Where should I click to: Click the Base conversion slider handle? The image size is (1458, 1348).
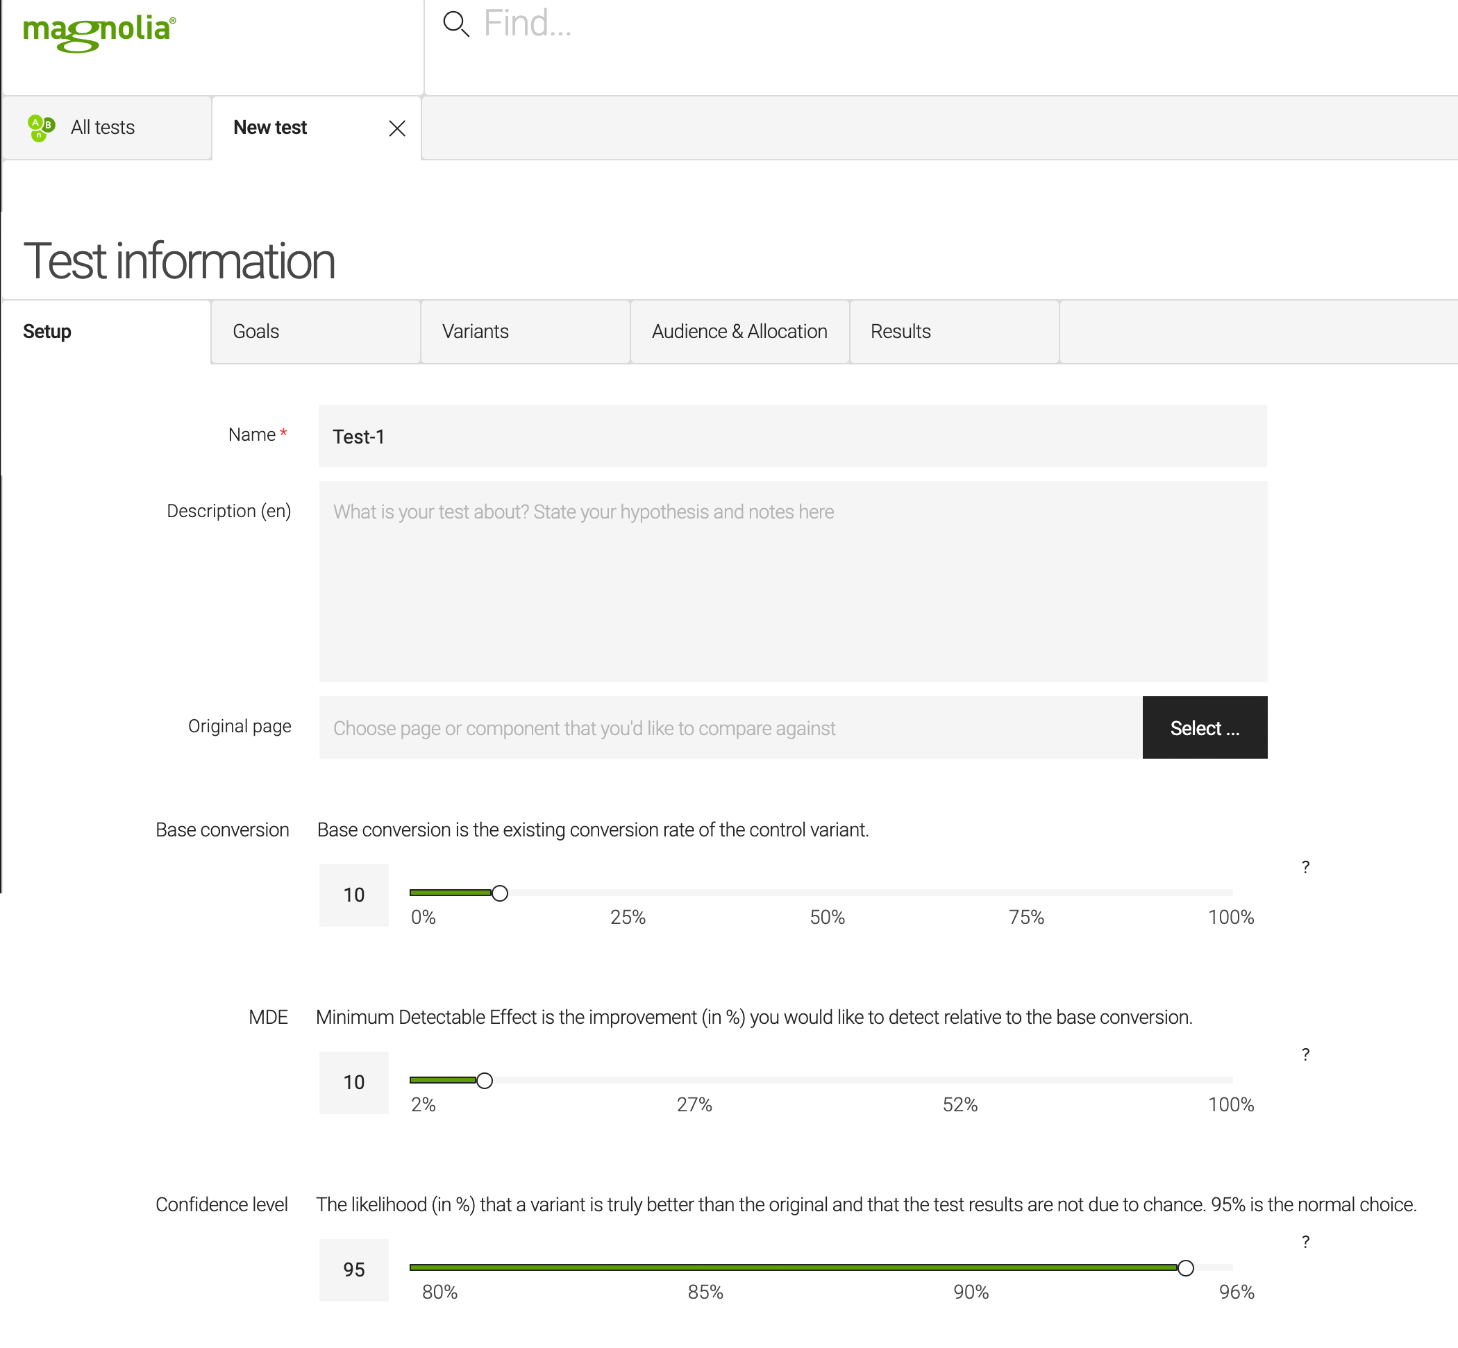499,893
